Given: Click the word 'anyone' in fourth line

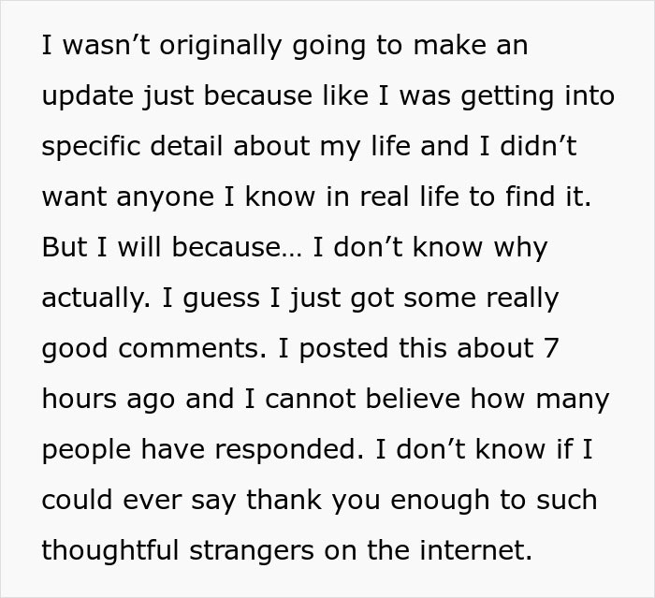Looking at the screenshot, I should click(165, 197).
